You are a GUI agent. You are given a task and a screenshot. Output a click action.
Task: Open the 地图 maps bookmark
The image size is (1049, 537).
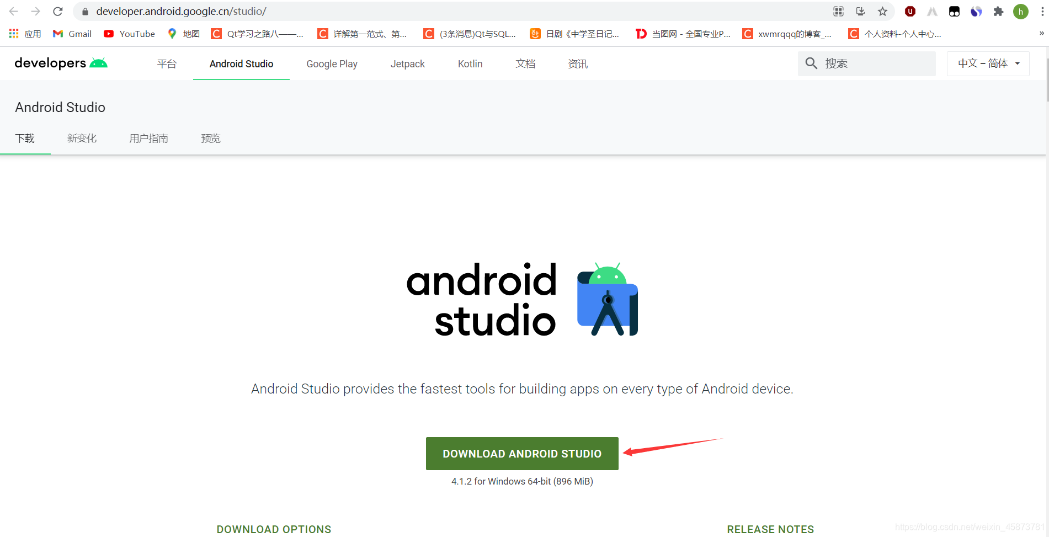(184, 34)
